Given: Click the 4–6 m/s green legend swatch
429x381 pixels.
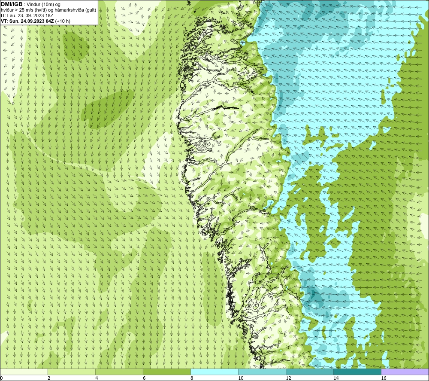Looking at the screenshot, I should click(x=119, y=372).
